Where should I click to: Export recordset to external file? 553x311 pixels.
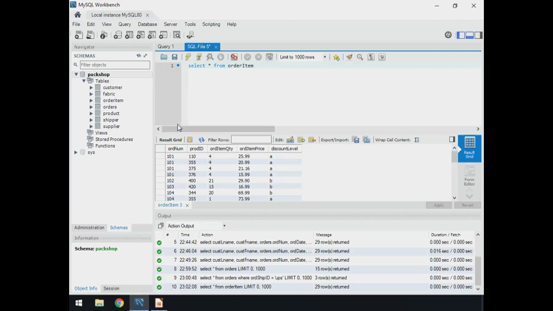pyautogui.click(x=355, y=140)
